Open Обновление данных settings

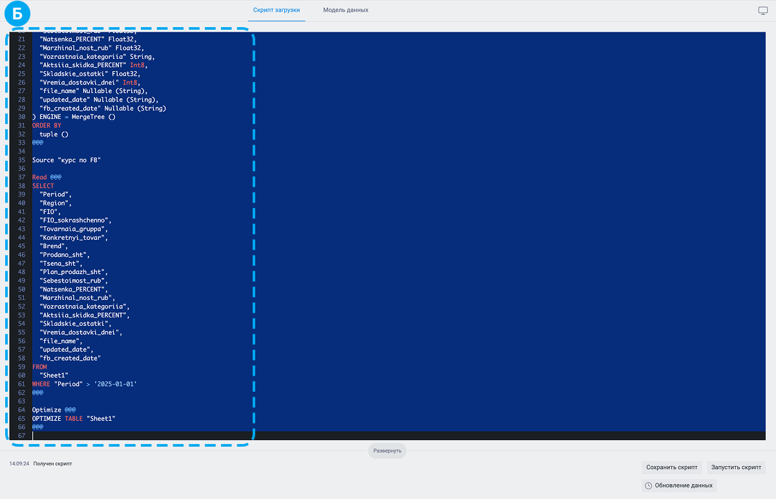679,485
